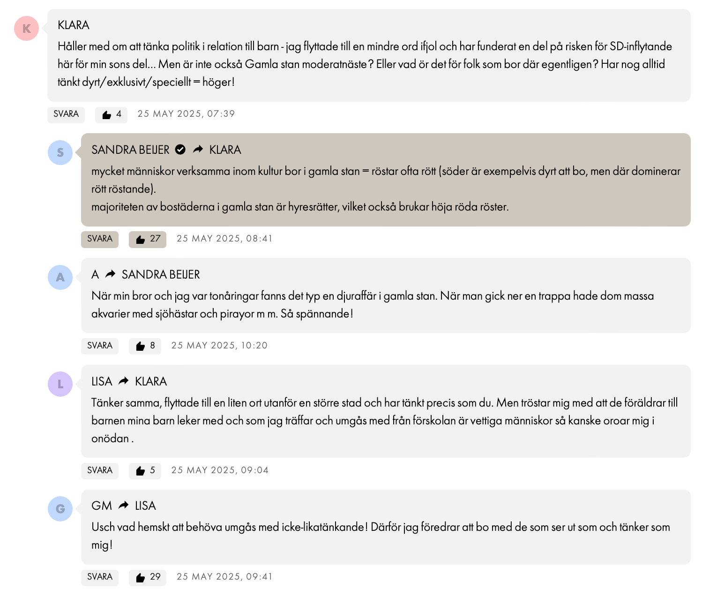Click Svara under GM's comment

pos(100,577)
